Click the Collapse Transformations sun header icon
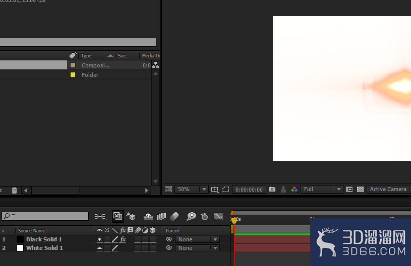Screen dimensions: 411x266 coord(107,230)
